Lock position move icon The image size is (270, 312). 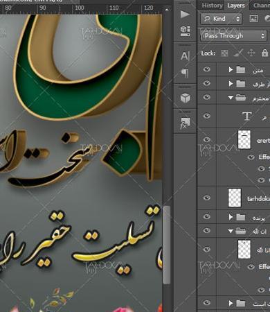(251, 53)
